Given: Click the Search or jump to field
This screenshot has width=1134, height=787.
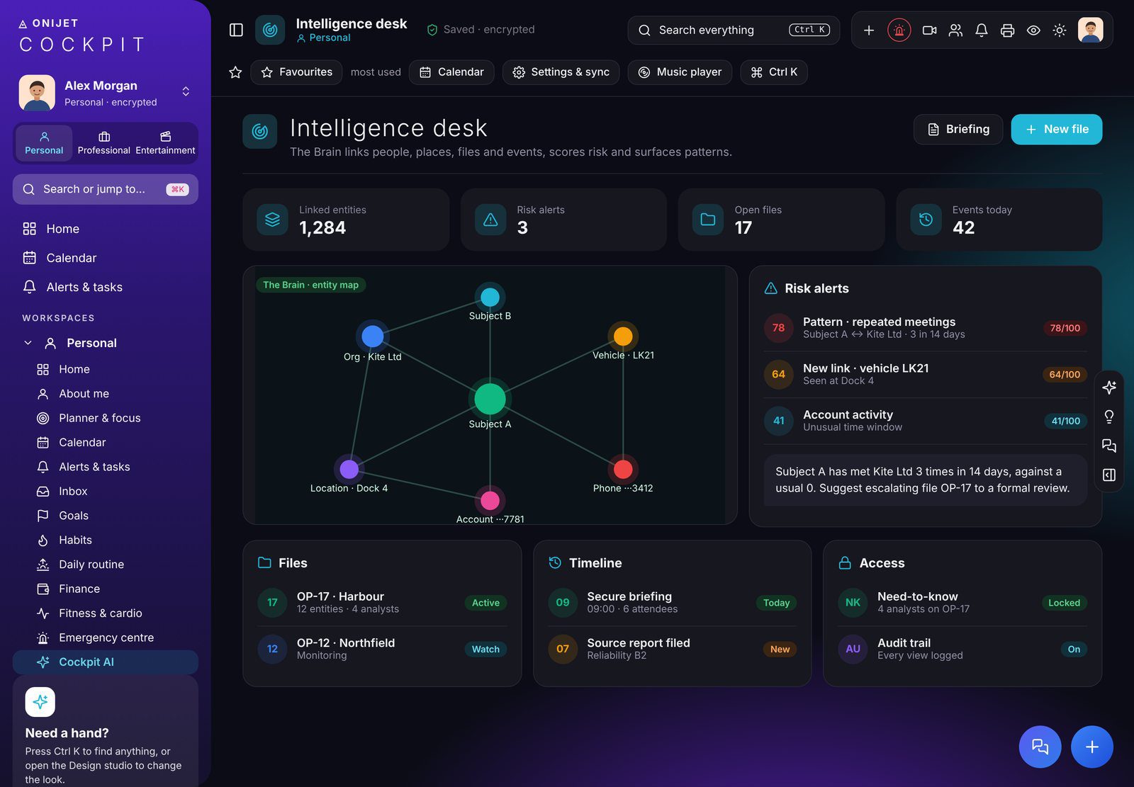Looking at the screenshot, I should coord(106,189).
